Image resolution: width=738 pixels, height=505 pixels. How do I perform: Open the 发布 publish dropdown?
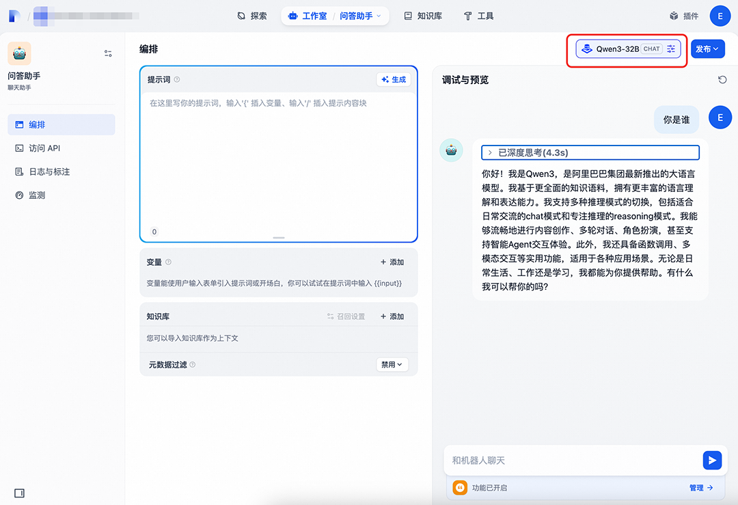[x=707, y=49]
